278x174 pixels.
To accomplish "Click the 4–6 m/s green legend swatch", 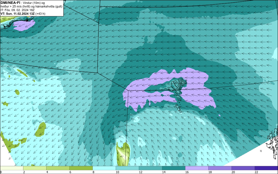I will [x=58, y=168].
